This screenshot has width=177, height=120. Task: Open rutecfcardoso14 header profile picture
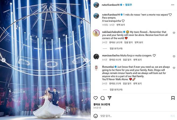coord(96,5)
